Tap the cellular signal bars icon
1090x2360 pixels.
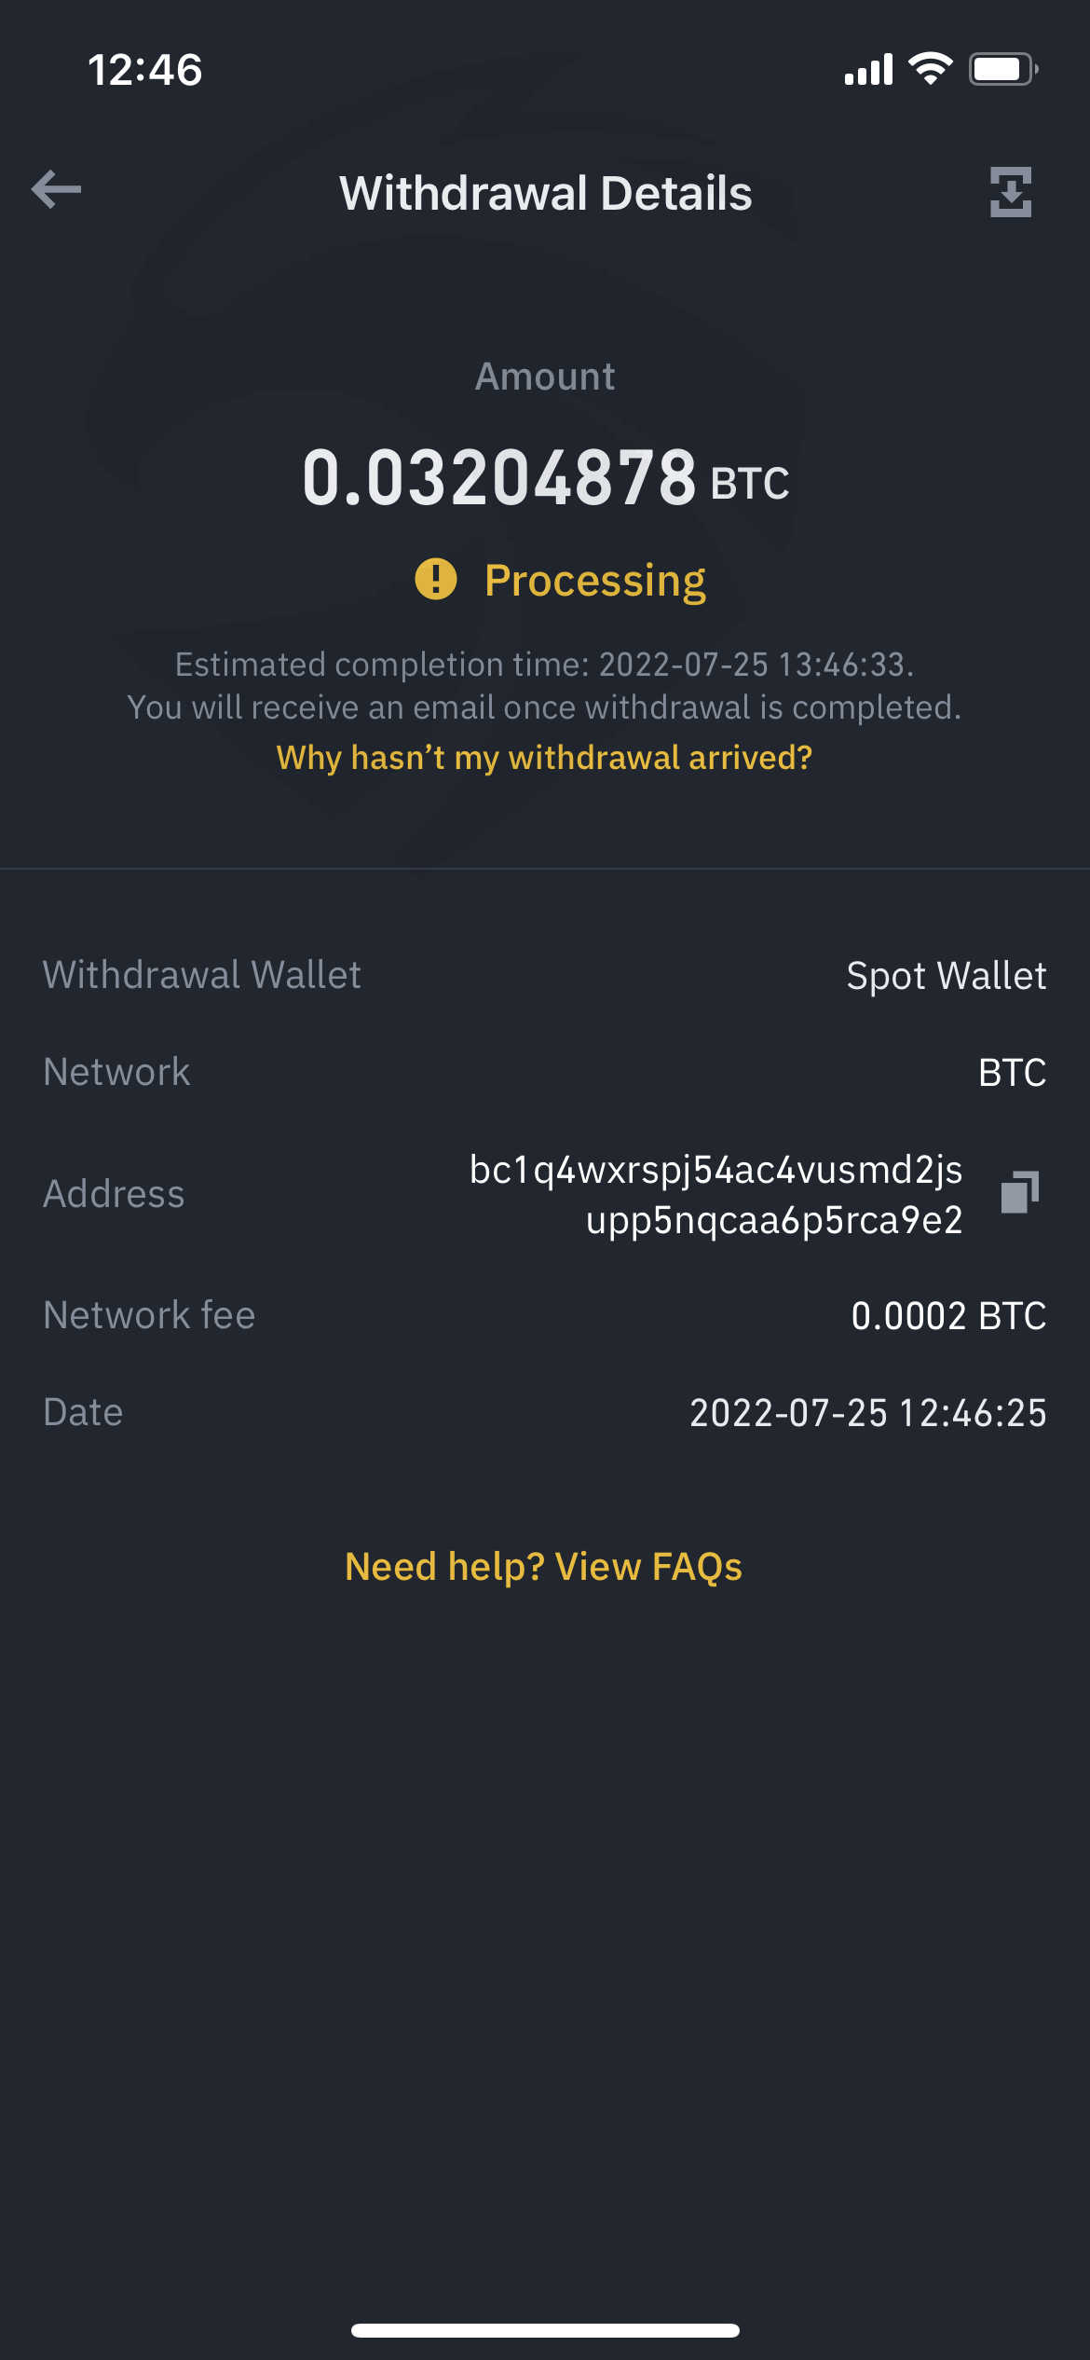coord(868,69)
